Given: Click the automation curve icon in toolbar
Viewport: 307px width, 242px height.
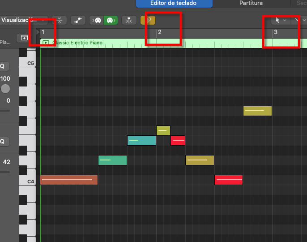Looking at the screenshot, I should [77, 20].
